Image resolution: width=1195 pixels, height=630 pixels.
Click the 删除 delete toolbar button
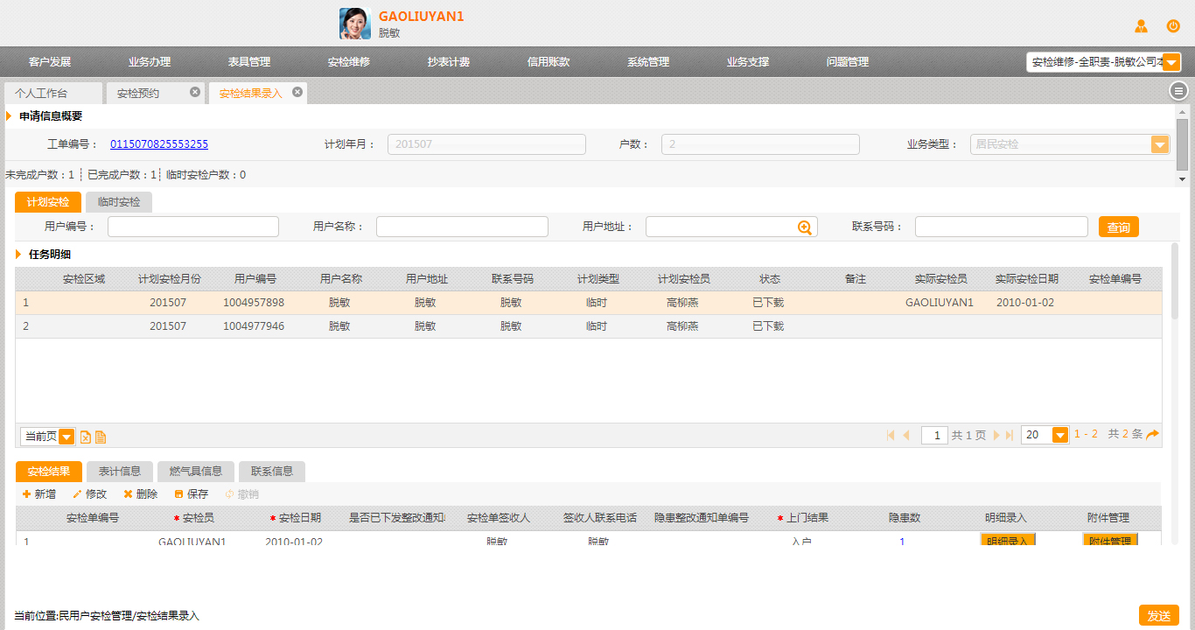[x=140, y=494]
